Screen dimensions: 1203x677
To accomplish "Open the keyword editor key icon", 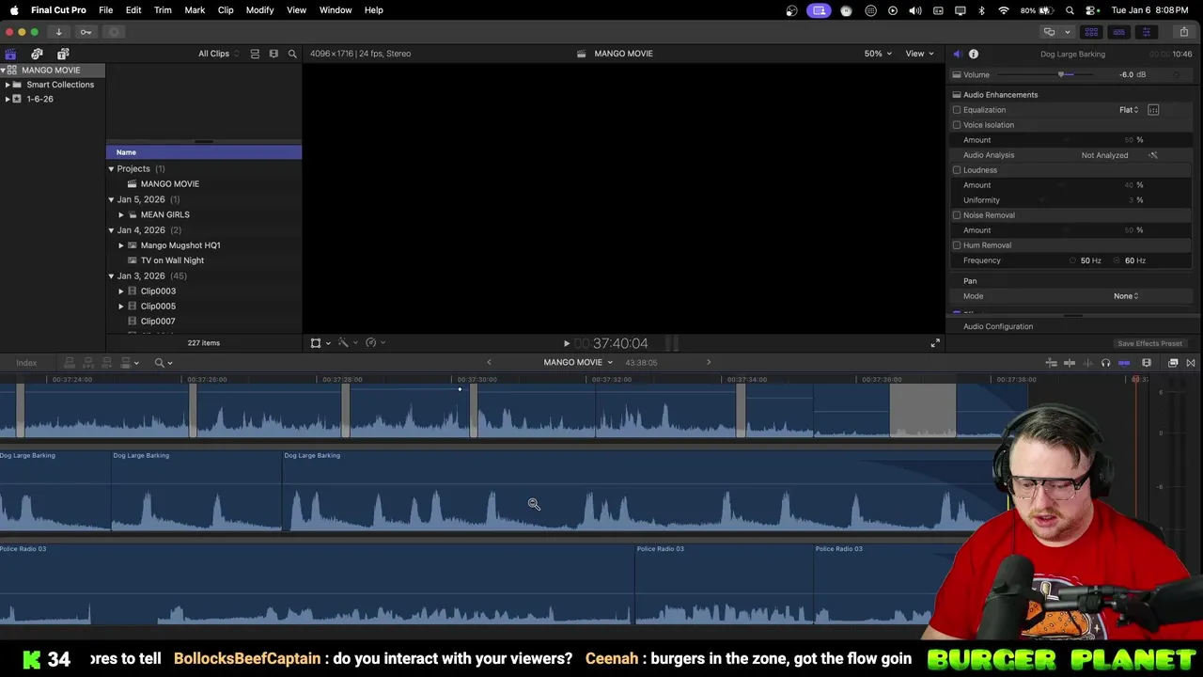I will [86, 32].
